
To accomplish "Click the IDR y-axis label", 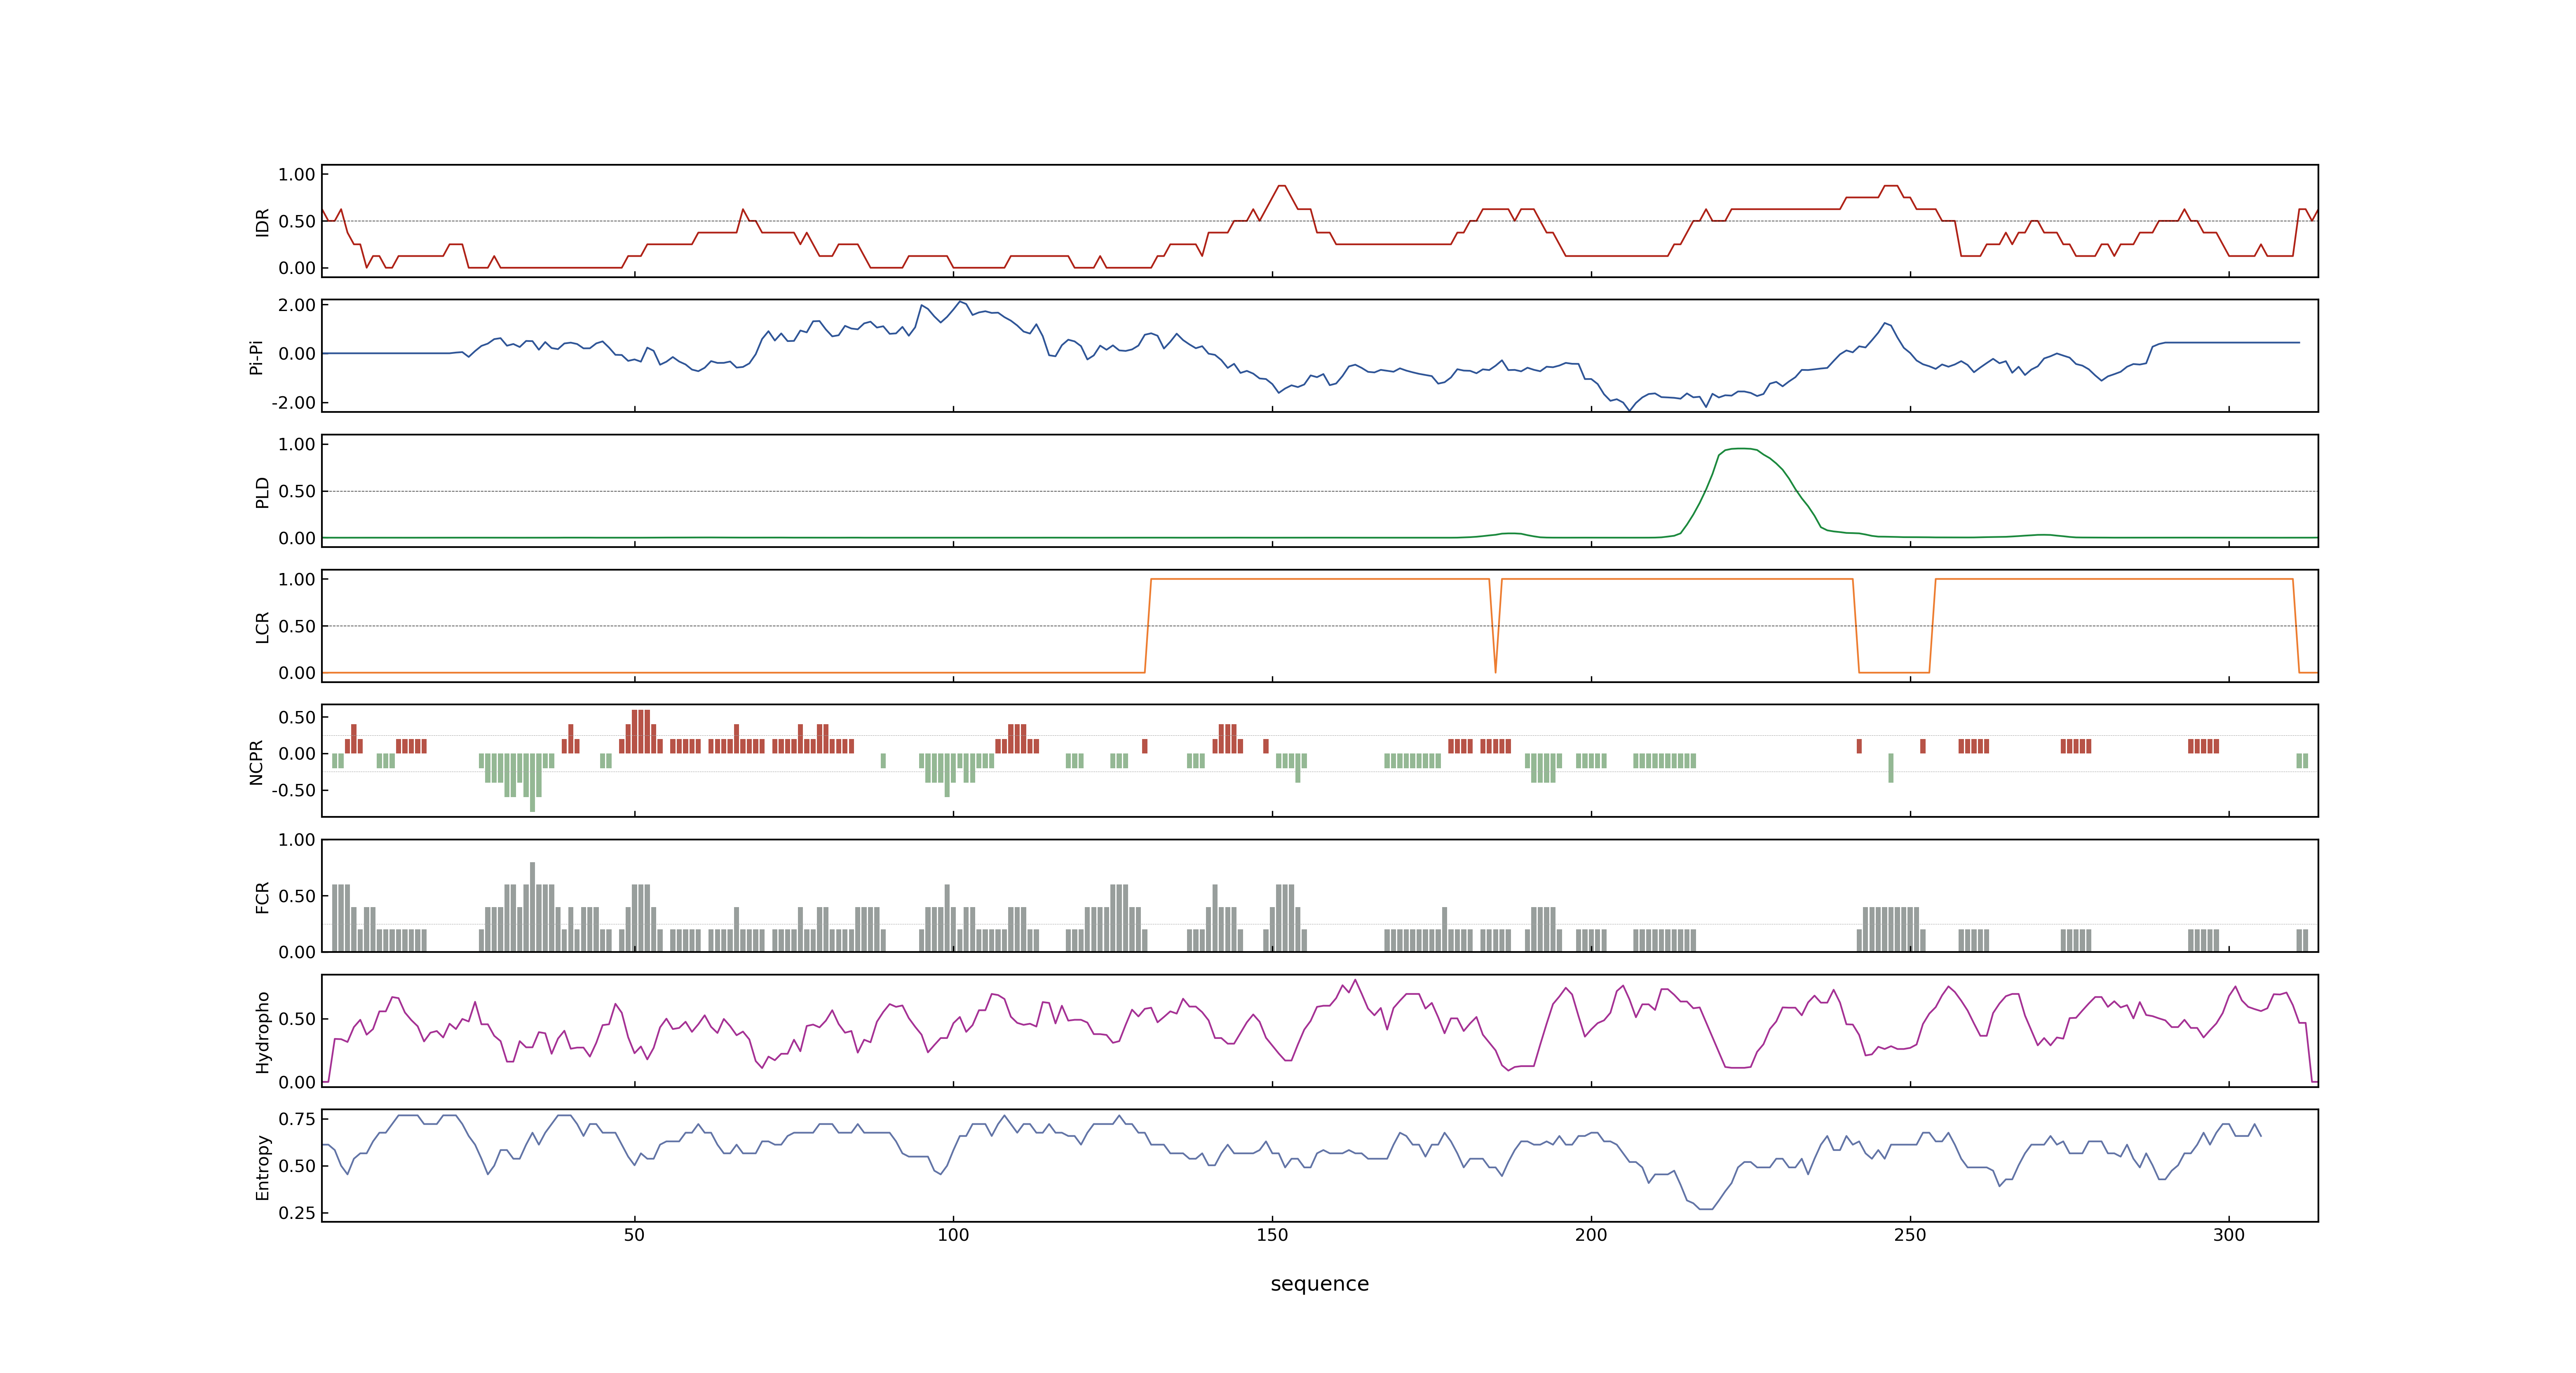I will (x=262, y=222).
